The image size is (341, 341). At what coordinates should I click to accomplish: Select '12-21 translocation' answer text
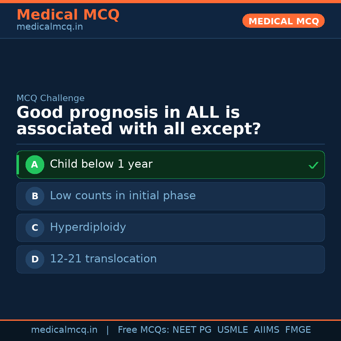pyautogui.click(x=103, y=259)
